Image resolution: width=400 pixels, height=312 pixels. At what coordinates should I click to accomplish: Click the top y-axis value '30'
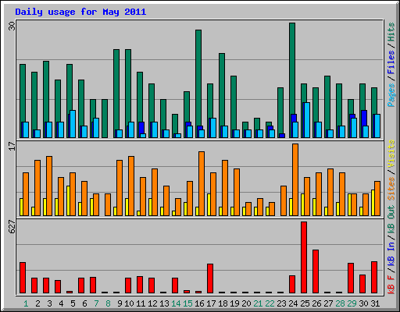[12, 26]
